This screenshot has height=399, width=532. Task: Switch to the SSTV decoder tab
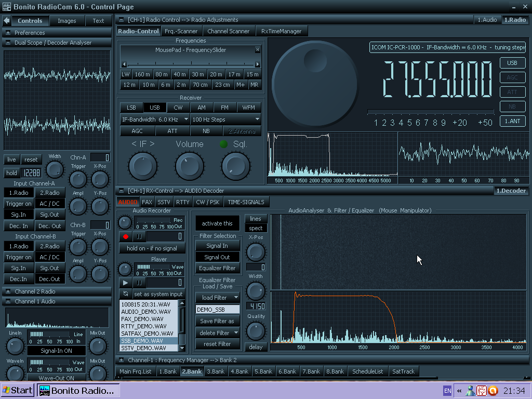(164, 202)
